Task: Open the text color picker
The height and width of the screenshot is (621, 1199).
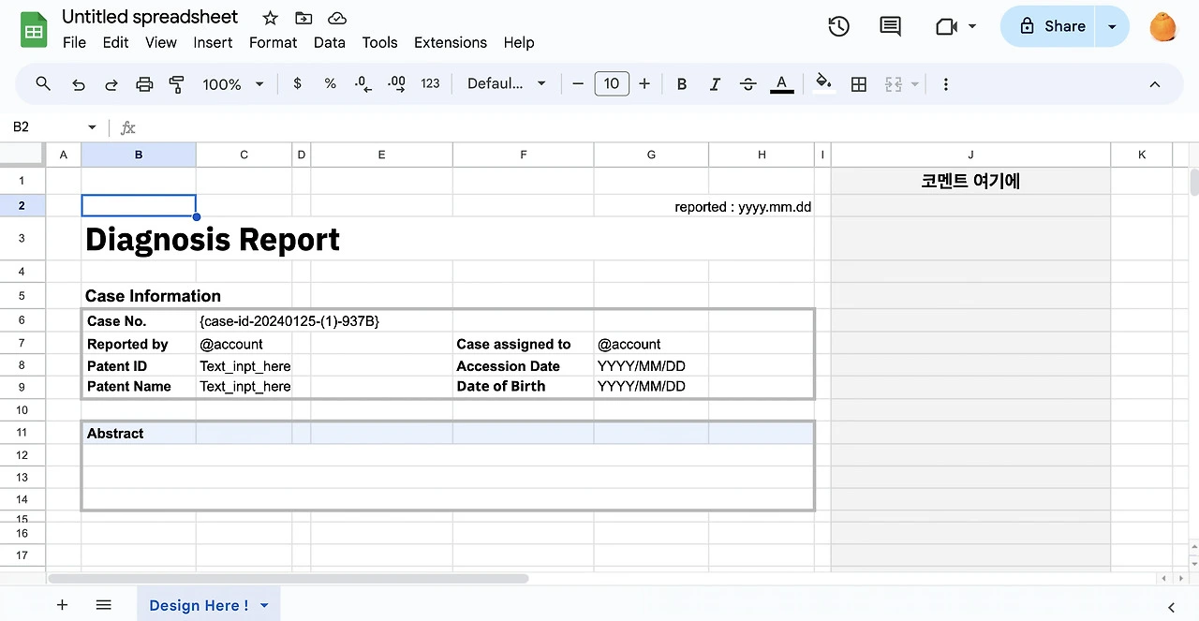Action: click(x=782, y=84)
